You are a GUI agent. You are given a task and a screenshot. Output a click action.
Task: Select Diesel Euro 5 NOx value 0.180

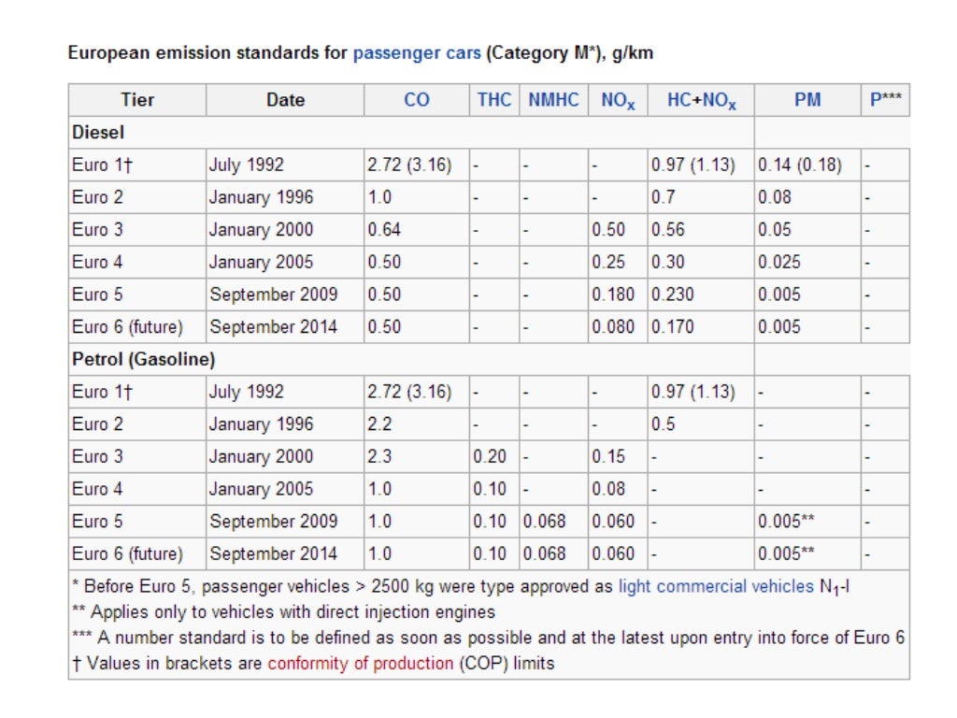(x=613, y=294)
